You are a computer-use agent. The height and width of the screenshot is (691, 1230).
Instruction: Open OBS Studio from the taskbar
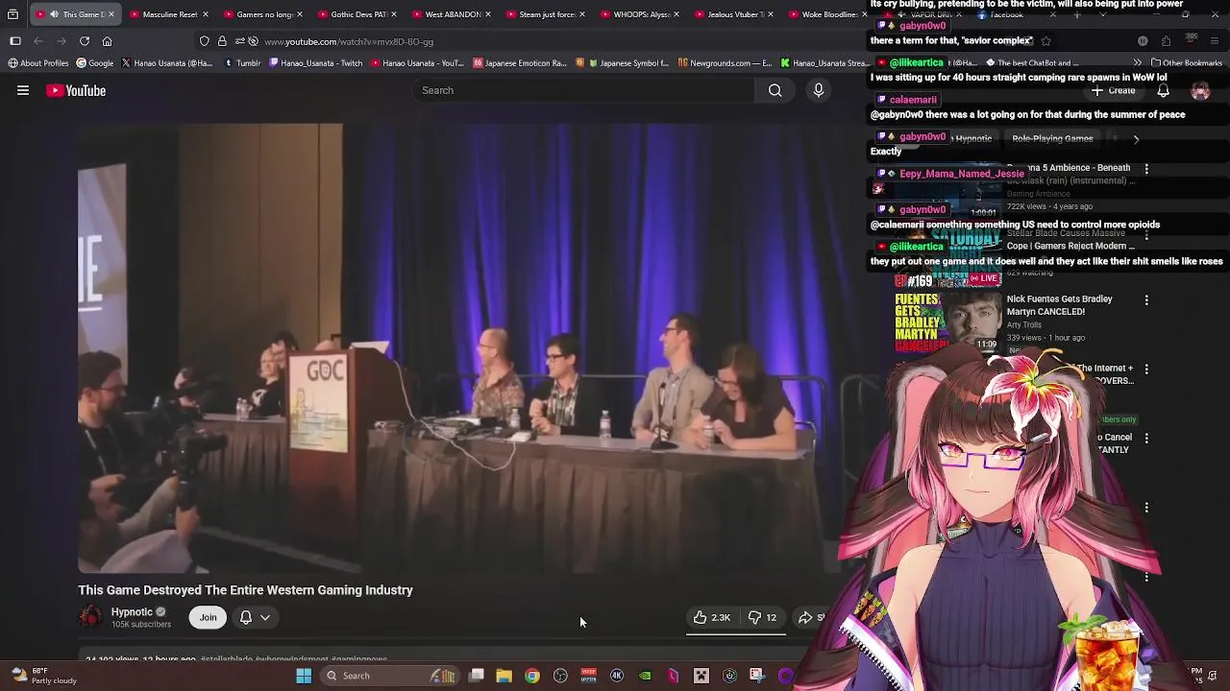pyautogui.click(x=560, y=676)
